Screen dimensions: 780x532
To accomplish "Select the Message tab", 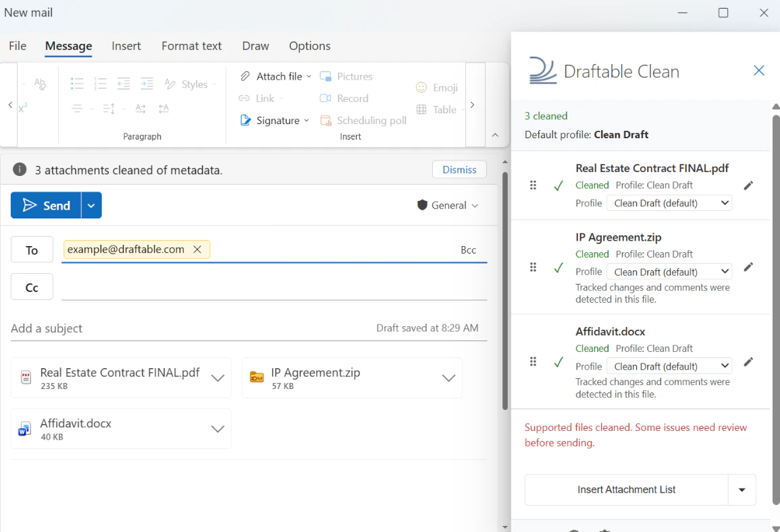I will (69, 46).
